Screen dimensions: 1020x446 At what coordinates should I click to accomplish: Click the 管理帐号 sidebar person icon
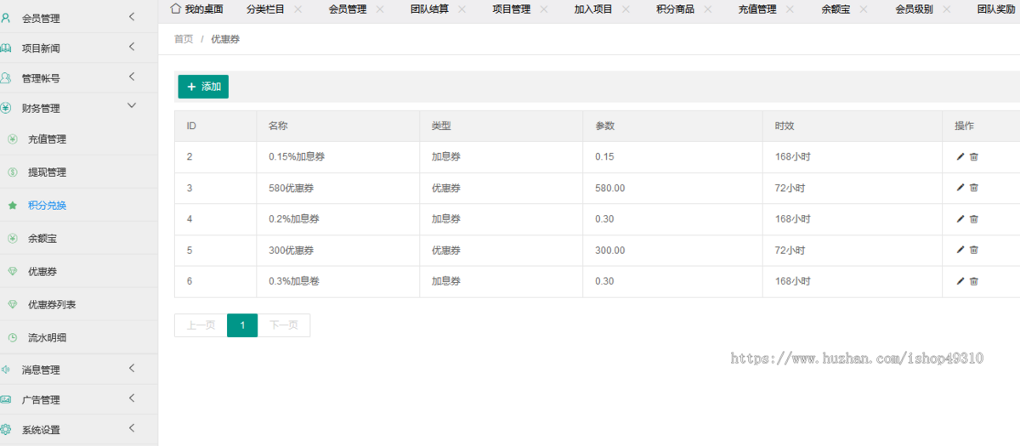6,77
